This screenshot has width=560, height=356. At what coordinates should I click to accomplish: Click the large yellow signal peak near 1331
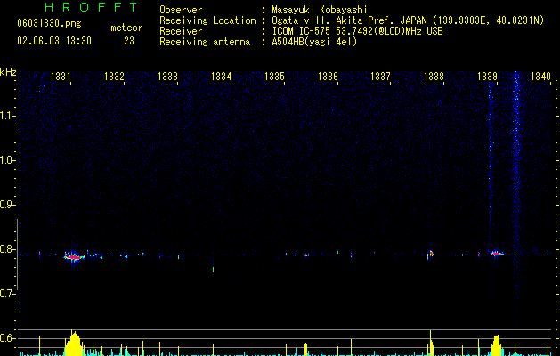pyautogui.click(x=74, y=344)
